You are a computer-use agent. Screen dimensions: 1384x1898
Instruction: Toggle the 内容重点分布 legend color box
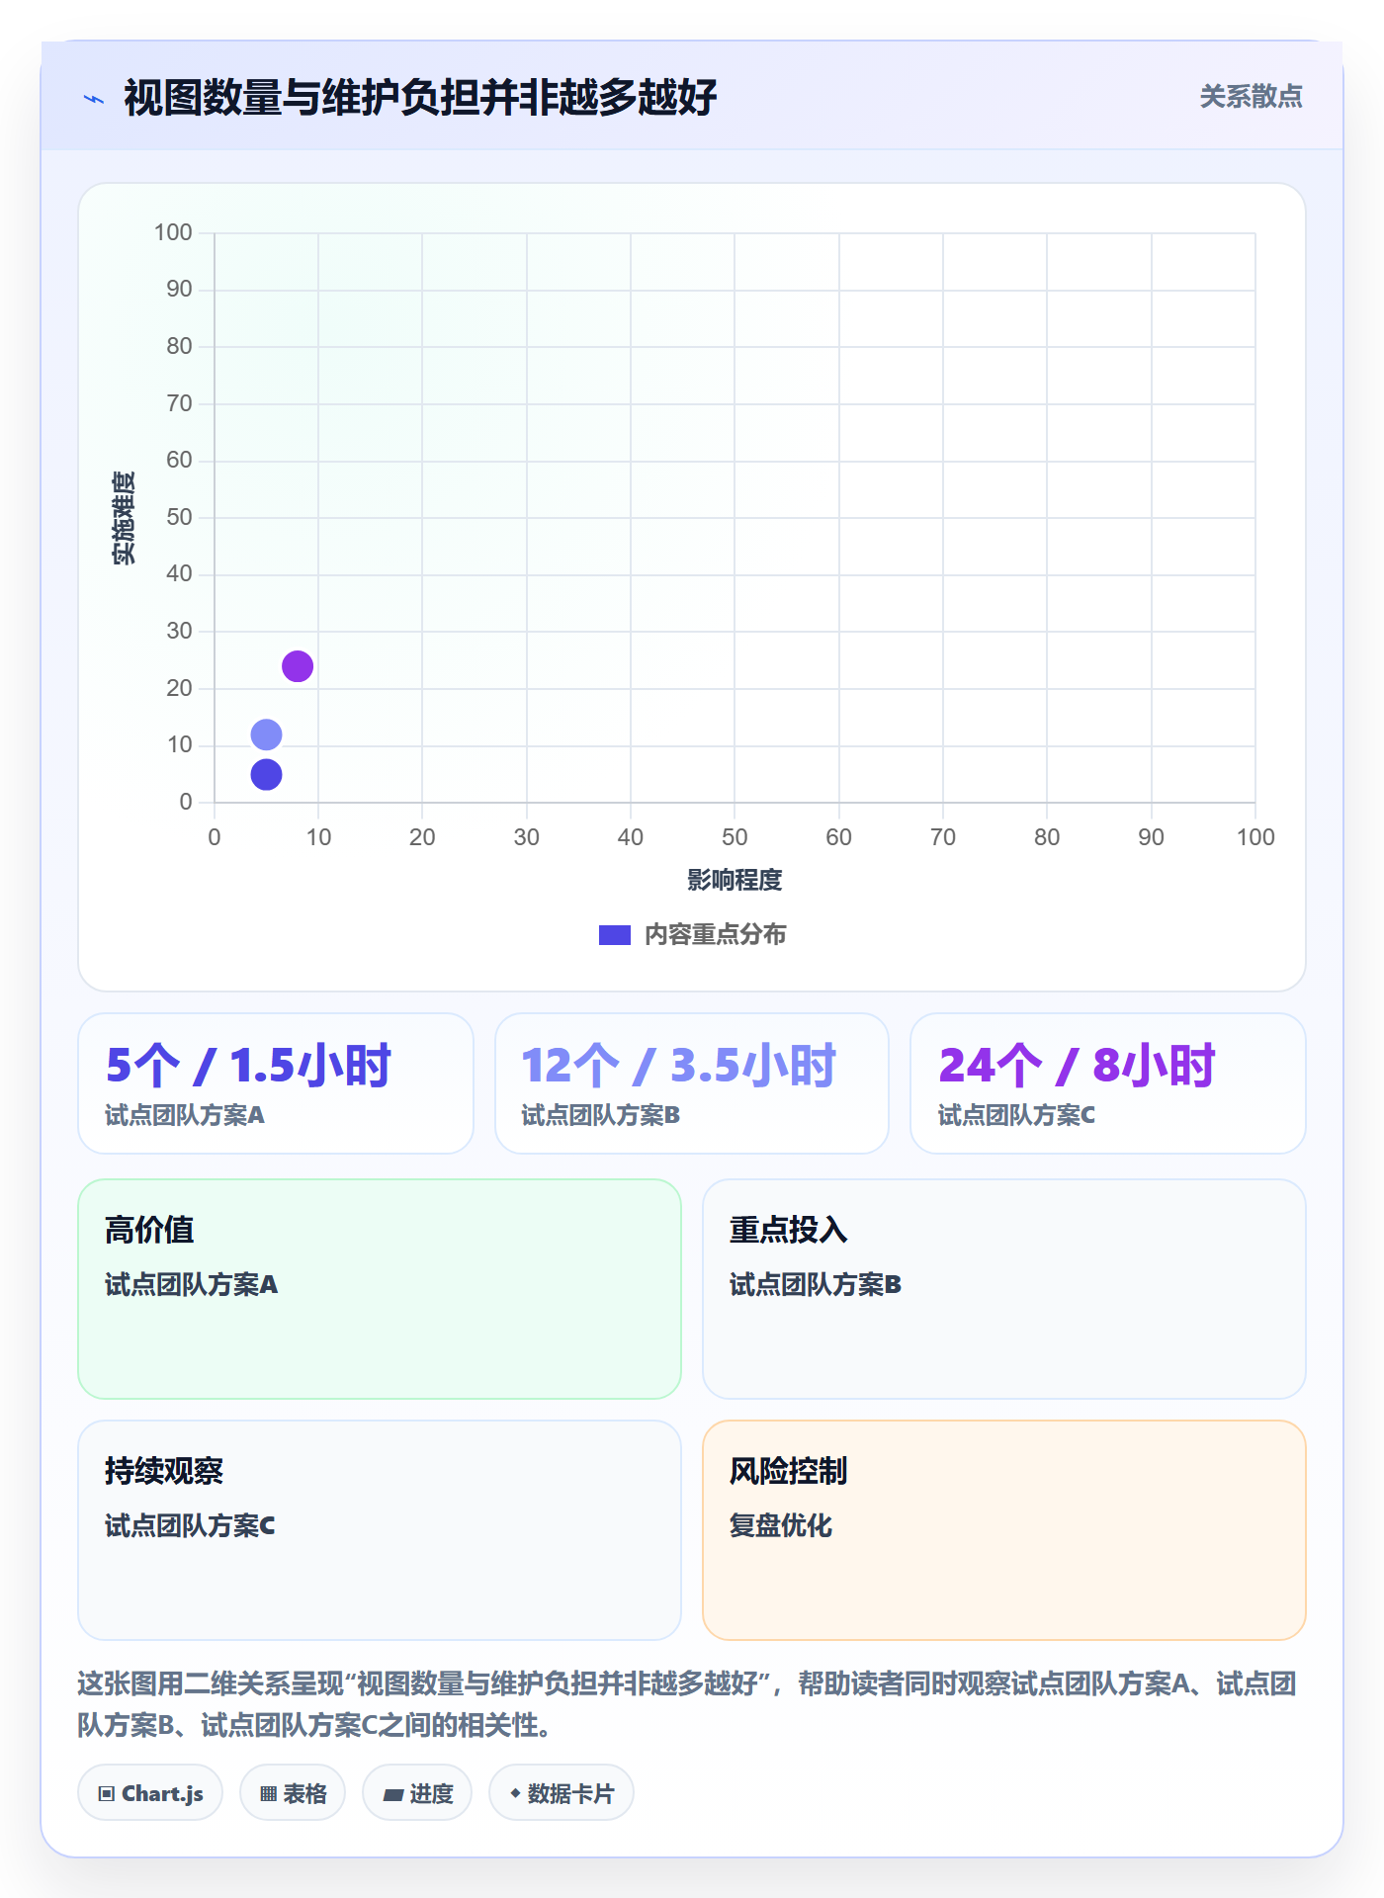click(615, 935)
